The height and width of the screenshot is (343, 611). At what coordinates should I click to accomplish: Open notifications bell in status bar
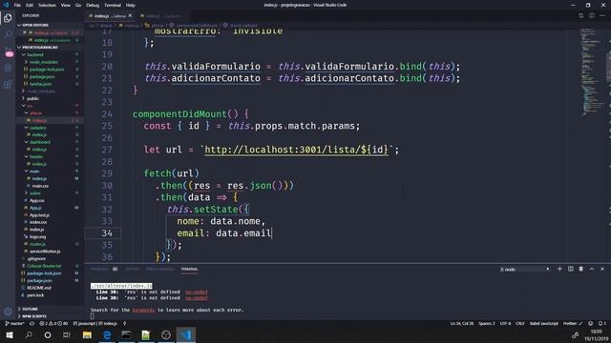(x=602, y=324)
